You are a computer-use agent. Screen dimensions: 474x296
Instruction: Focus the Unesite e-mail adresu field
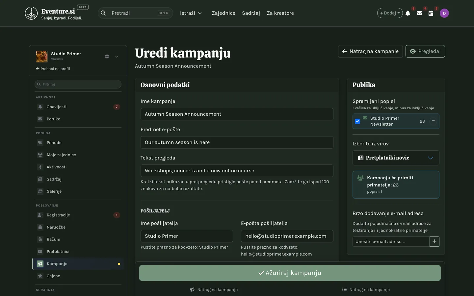[391, 241]
